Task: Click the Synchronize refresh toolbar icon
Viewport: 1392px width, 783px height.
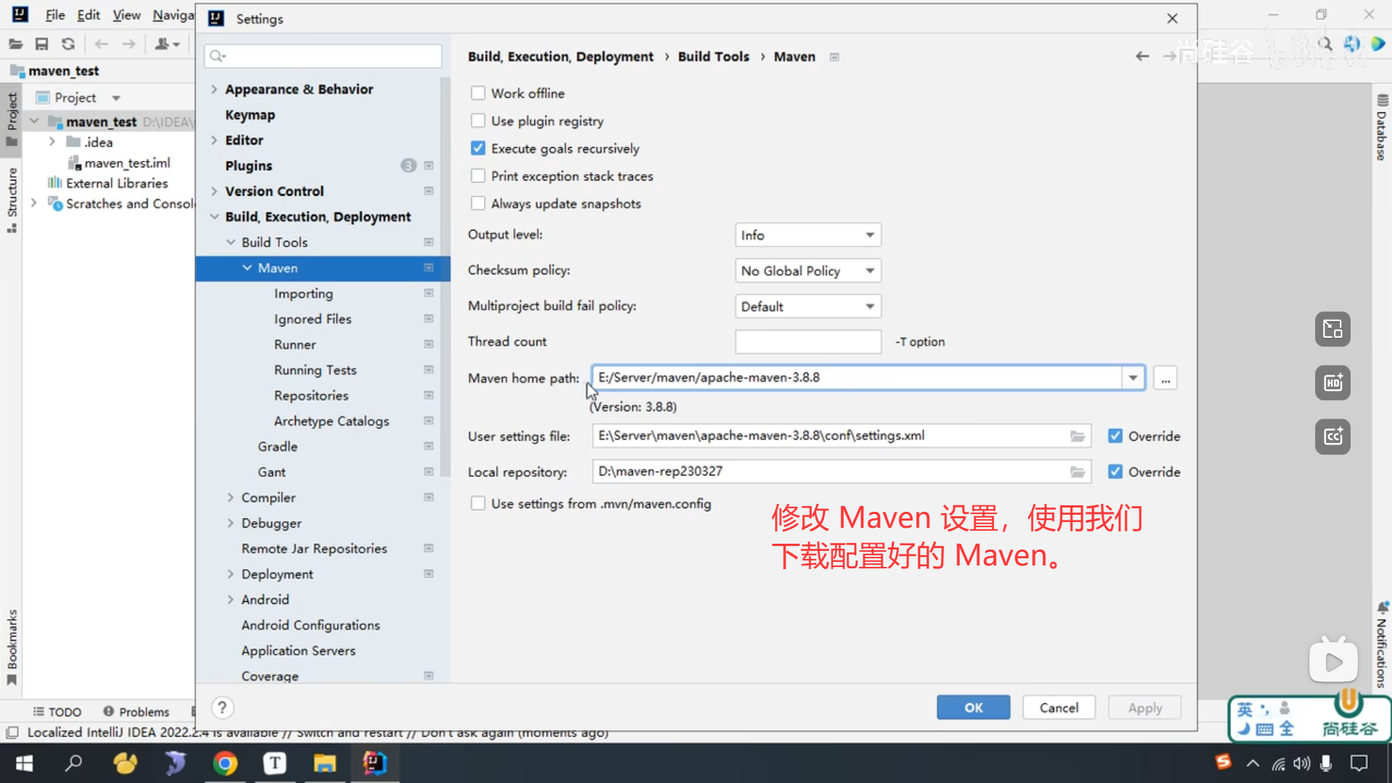Action: (x=68, y=44)
